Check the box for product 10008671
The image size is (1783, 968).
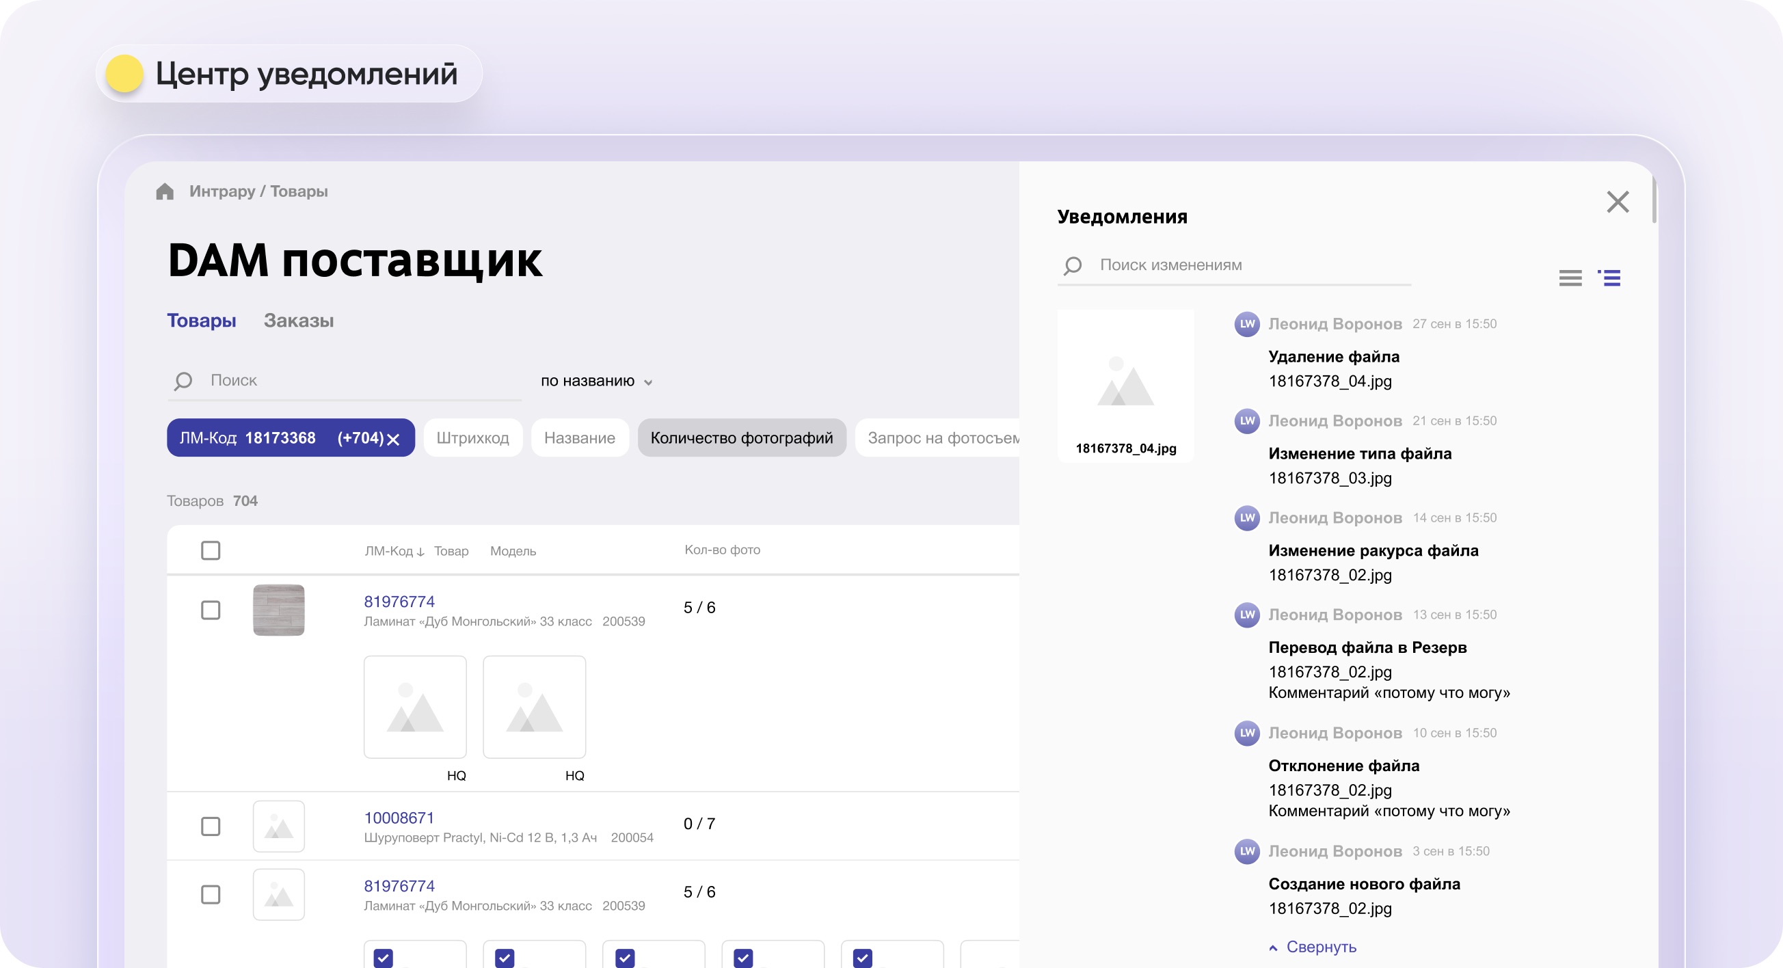pyautogui.click(x=211, y=826)
